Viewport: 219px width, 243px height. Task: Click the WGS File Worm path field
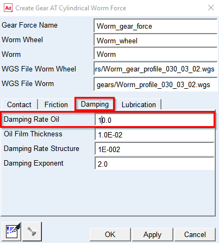point(155,84)
